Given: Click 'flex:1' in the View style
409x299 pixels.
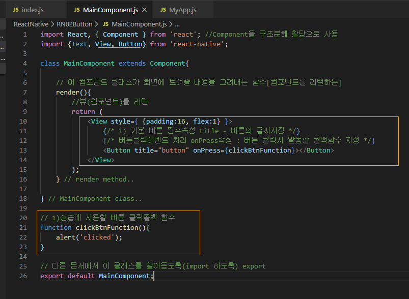Looking at the screenshot, I should pyautogui.click(x=205, y=122).
